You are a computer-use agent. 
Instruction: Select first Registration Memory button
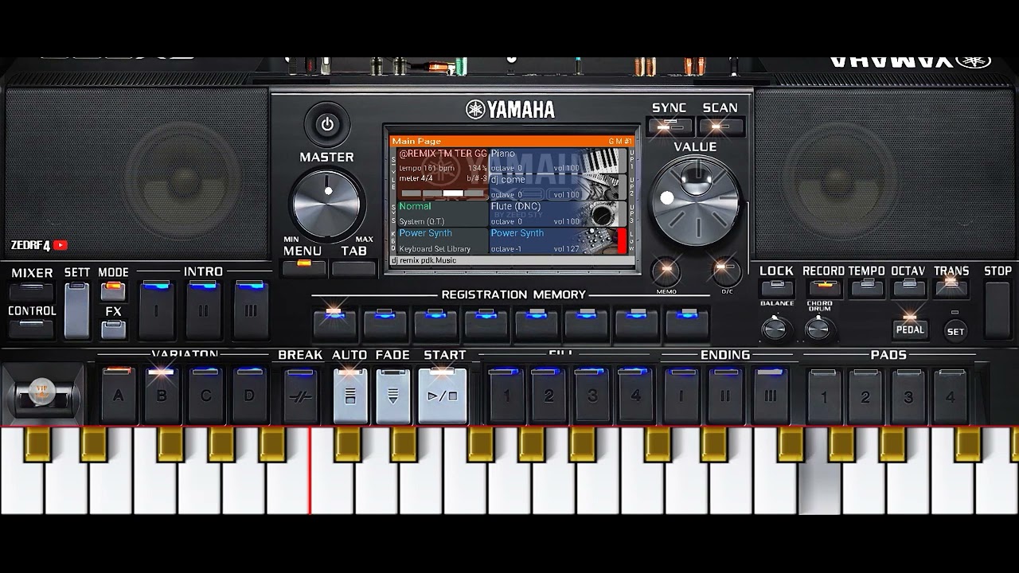tap(334, 324)
